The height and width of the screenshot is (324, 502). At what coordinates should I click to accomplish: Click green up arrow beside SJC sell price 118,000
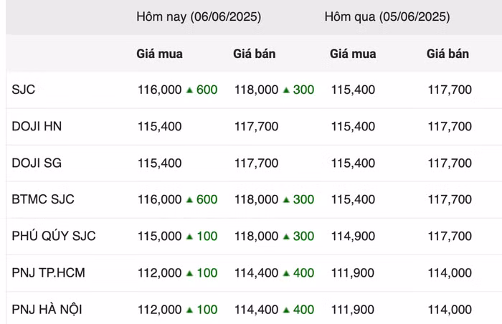[286, 90]
